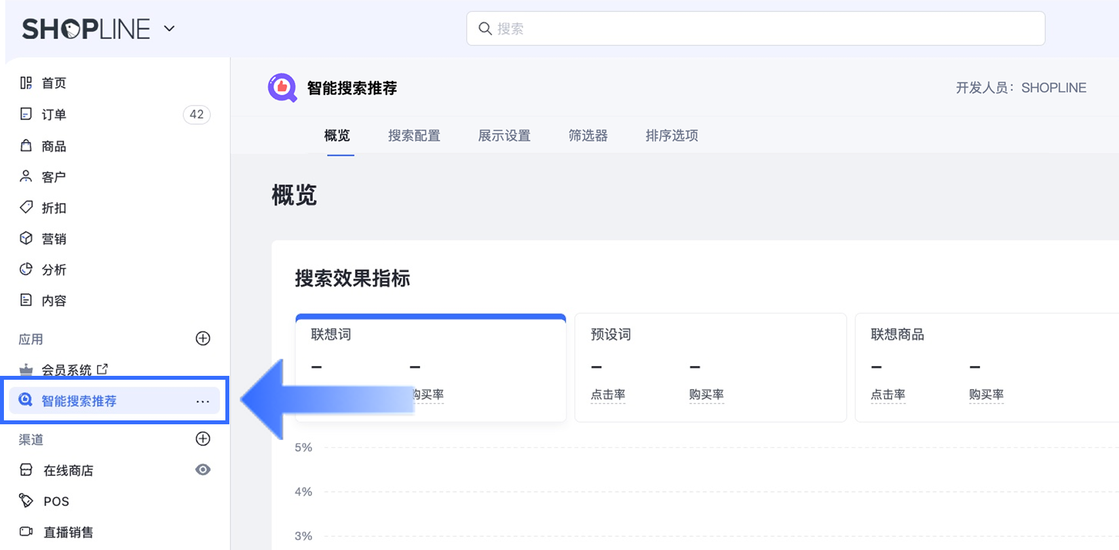Click the Home dashboard icon in sidebar
1119x550 pixels.
click(x=26, y=83)
